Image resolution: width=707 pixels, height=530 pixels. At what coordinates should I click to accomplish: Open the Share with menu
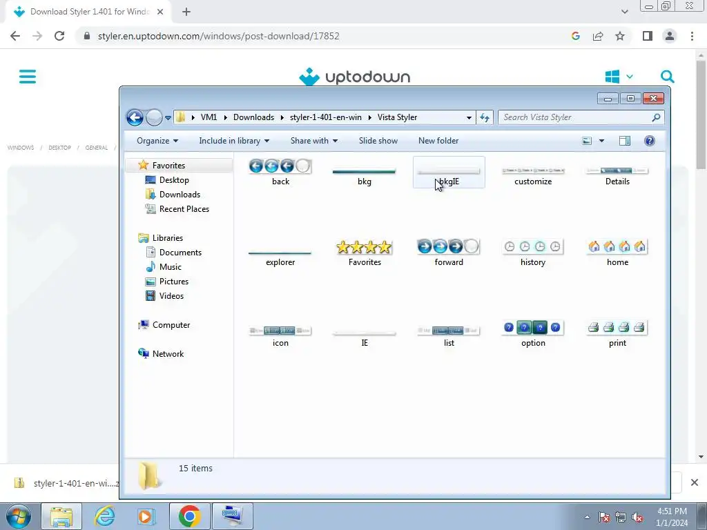[x=314, y=141]
